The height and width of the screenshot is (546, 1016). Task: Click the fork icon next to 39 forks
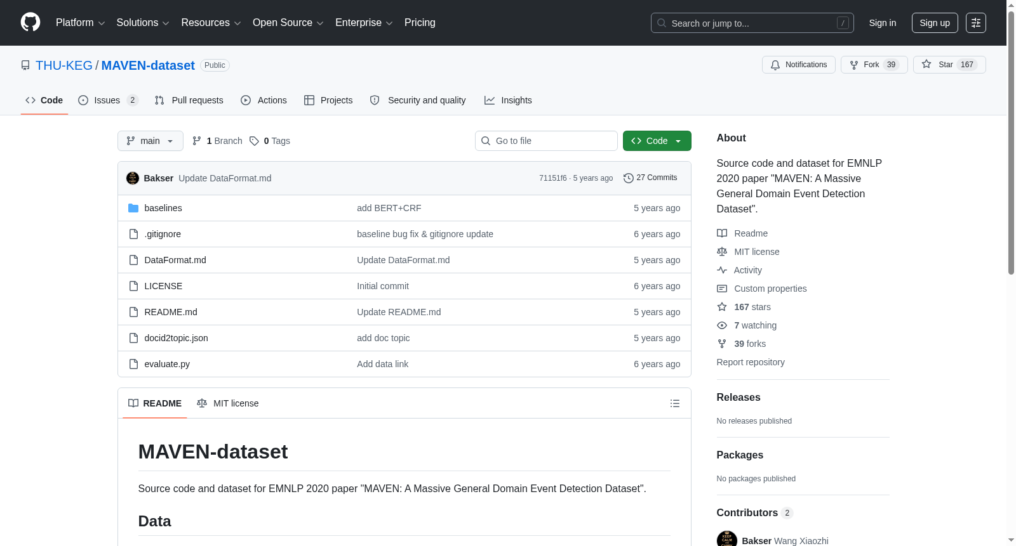tap(722, 344)
